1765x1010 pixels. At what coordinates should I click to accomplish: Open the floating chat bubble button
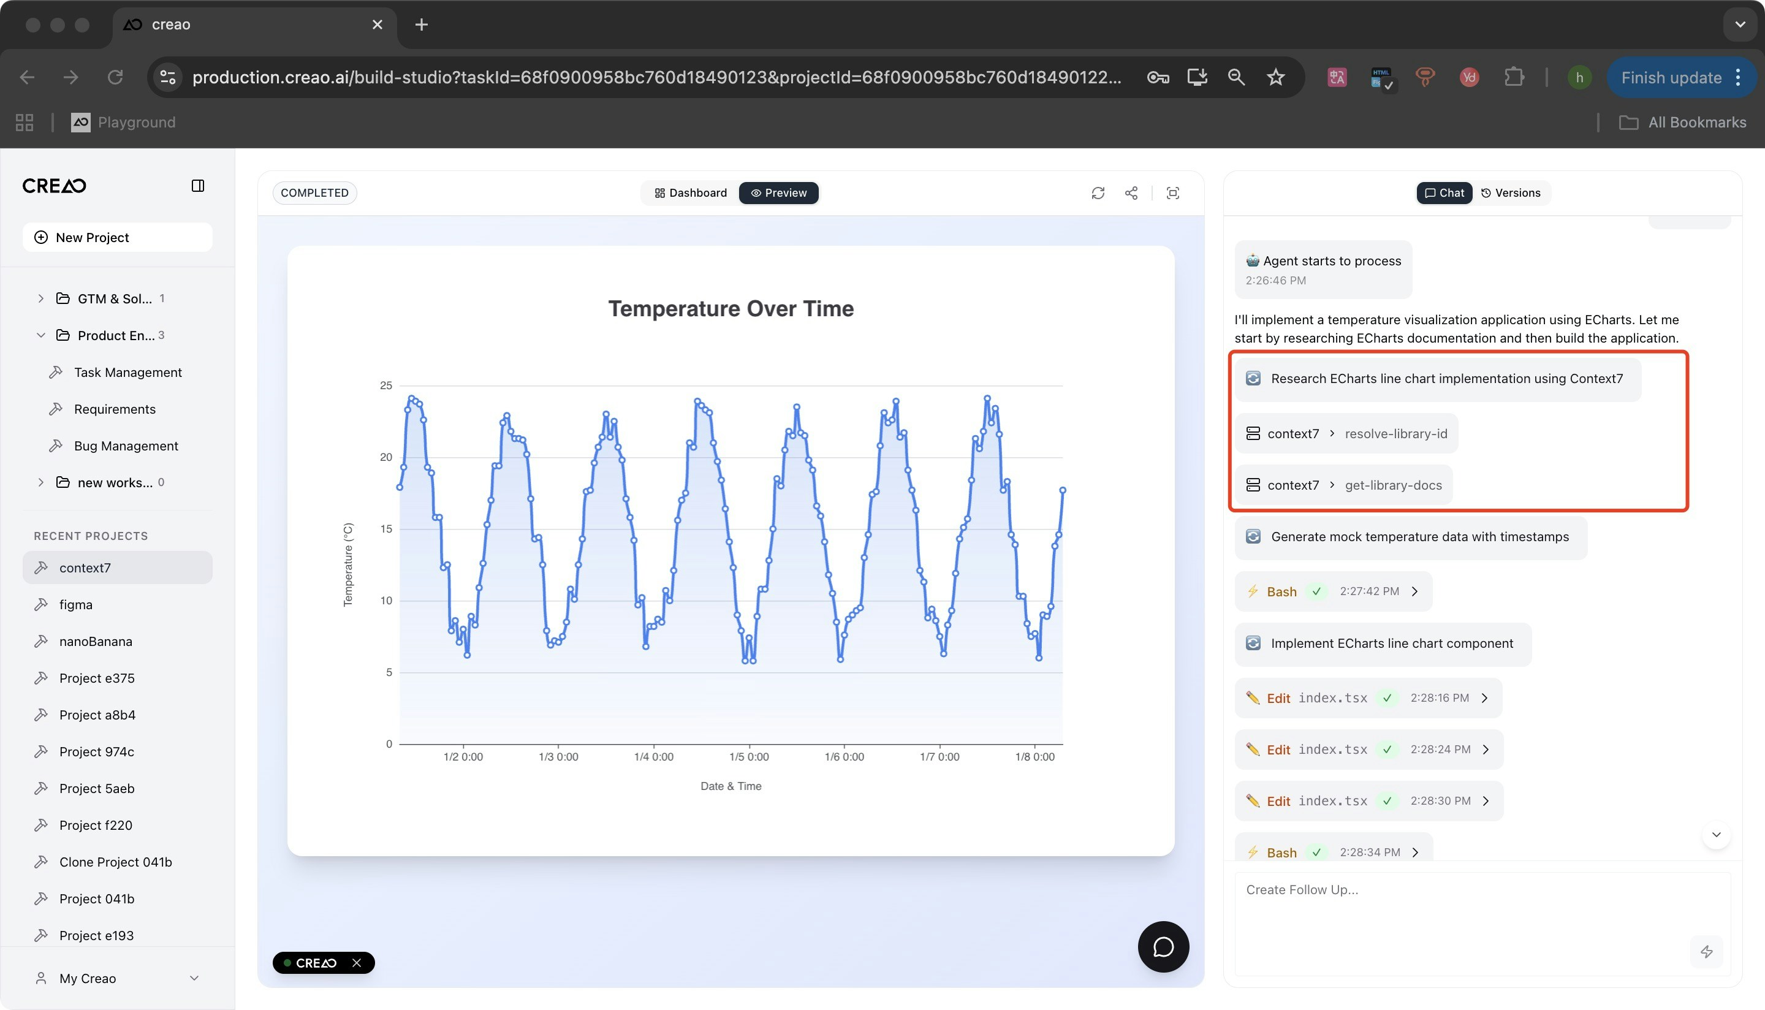[x=1163, y=947]
